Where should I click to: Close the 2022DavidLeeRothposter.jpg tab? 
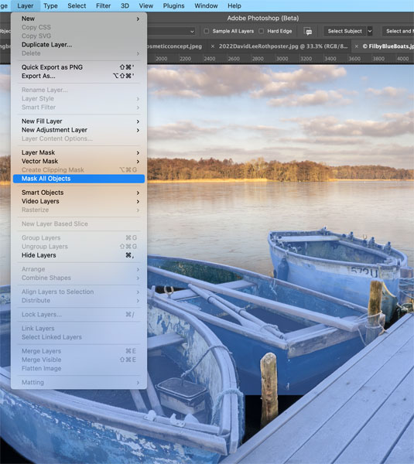coord(213,46)
